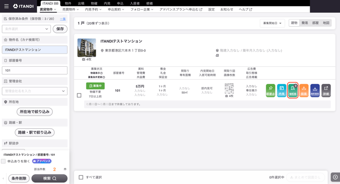Open the 設定 menu item

[x=212, y=10]
